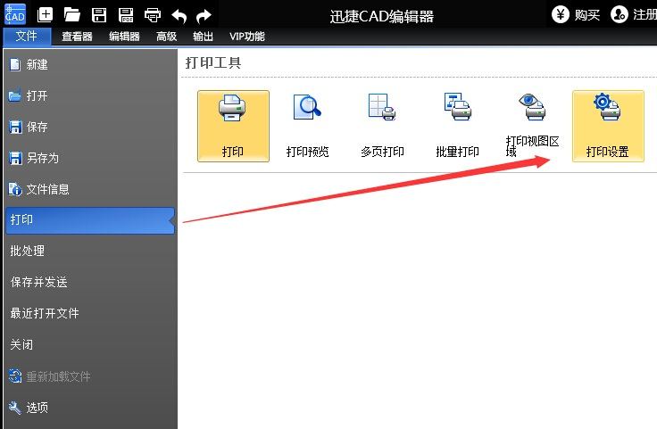
Task: Open 打印设置 print settings
Action: click(608, 126)
